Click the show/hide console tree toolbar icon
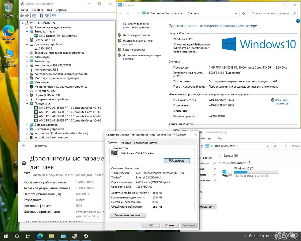Screen dimensions: 301x241 click(x=34, y=16)
